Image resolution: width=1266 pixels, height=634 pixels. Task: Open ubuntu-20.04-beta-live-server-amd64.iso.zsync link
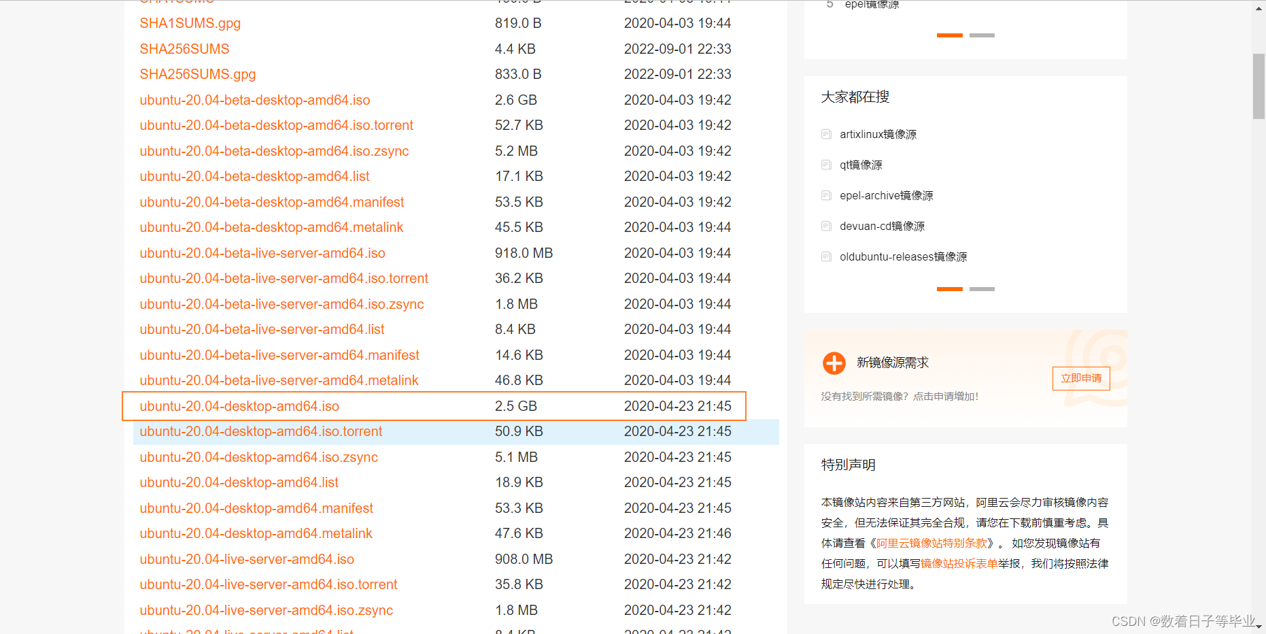click(281, 304)
